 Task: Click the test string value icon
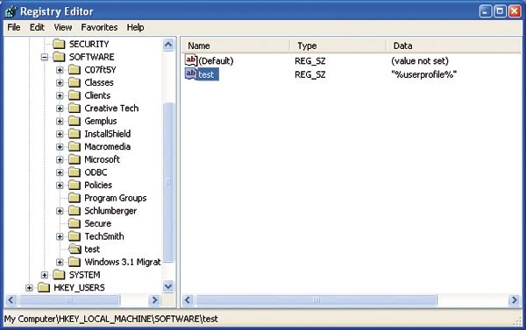(191, 74)
